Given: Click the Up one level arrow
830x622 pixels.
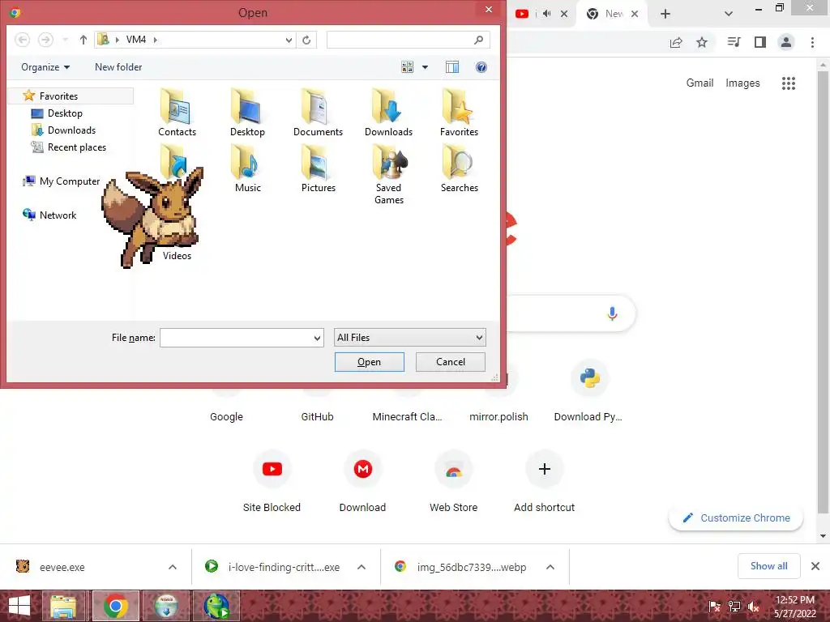Looking at the screenshot, I should tap(83, 40).
